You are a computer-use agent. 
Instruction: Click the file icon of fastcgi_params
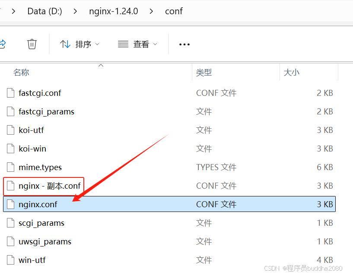coord(10,111)
